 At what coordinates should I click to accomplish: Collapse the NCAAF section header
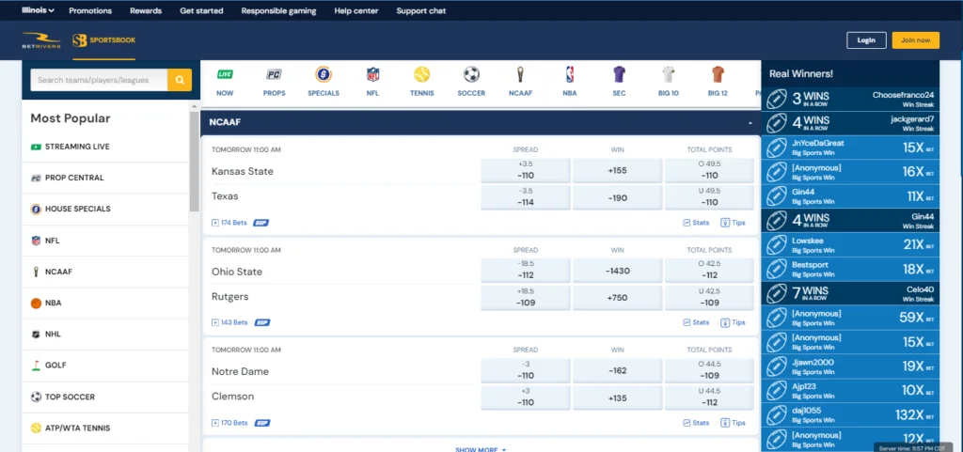750,123
